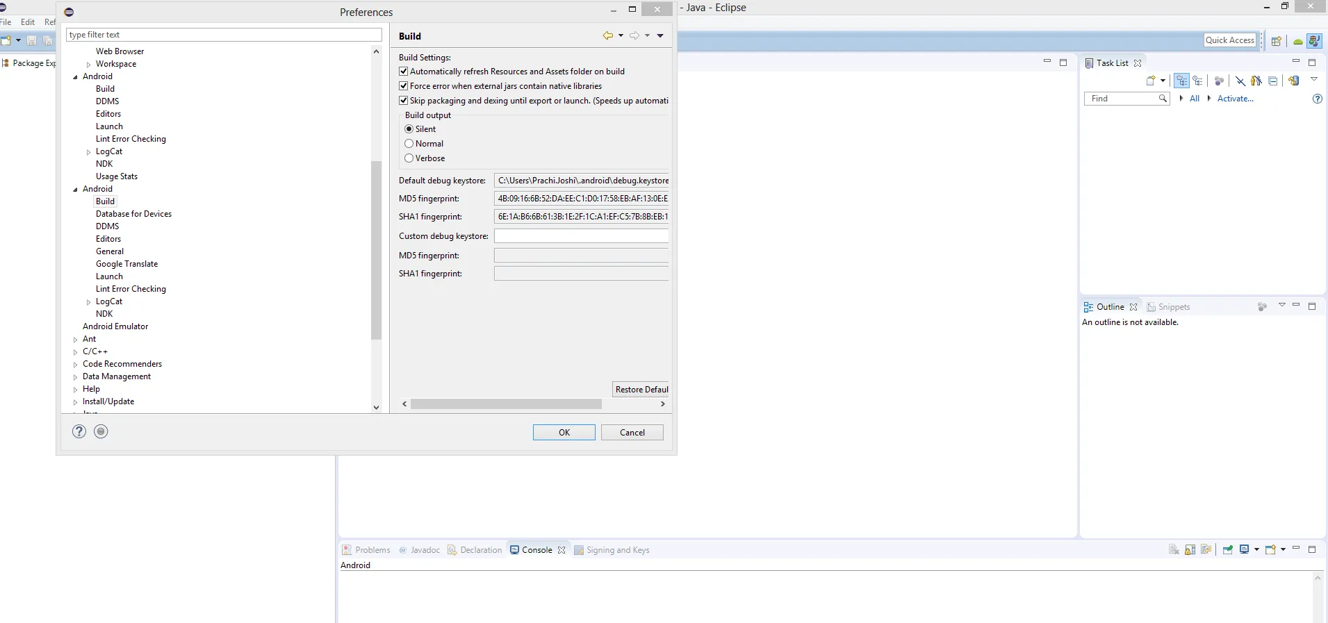Open the Edit menu
1328x623 pixels.
(x=28, y=22)
